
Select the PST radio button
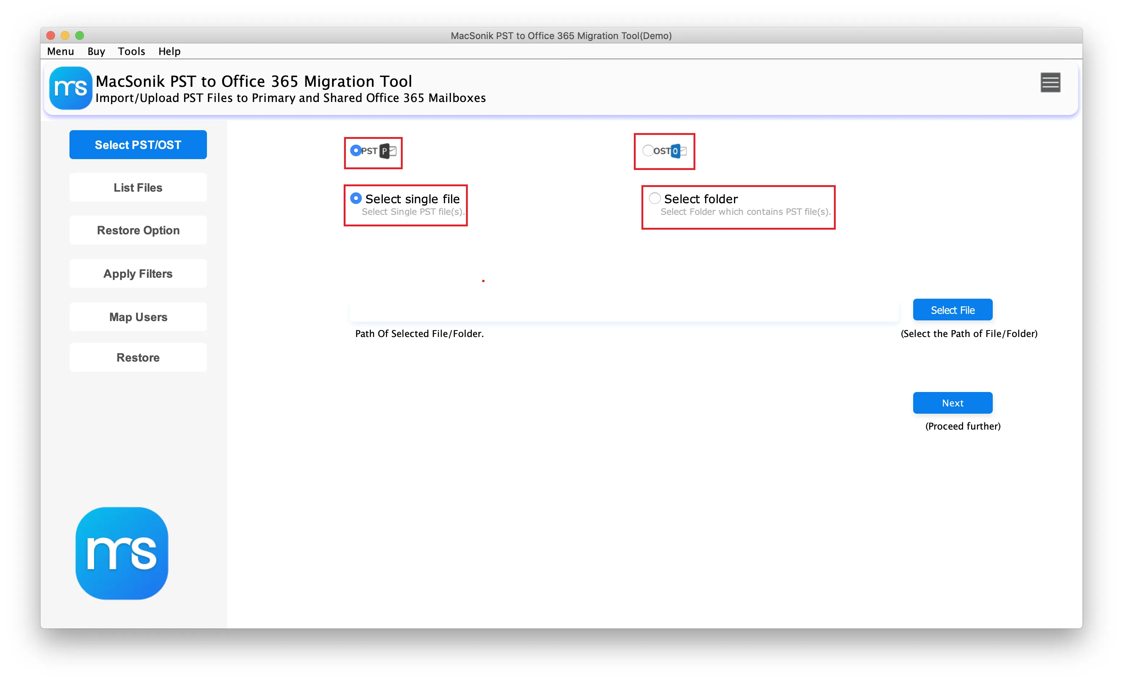pyautogui.click(x=356, y=150)
